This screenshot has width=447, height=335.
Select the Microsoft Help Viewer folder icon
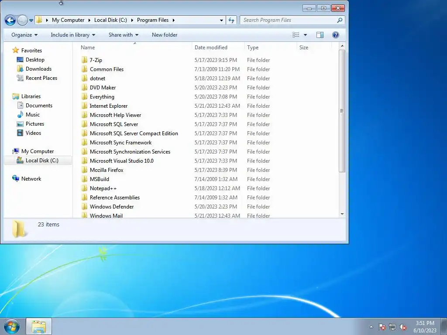tap(84, 115)
